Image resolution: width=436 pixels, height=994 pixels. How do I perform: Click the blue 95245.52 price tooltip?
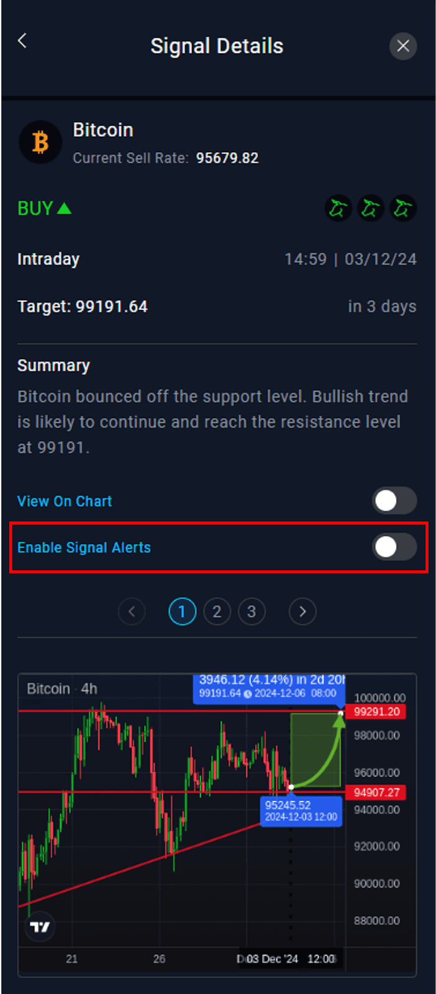click(301, 811)
